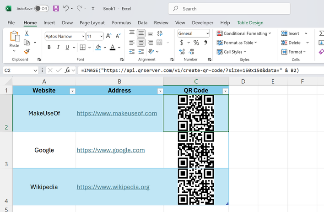
Task: Open the Table Design tab
Action: tap(250, 22)
